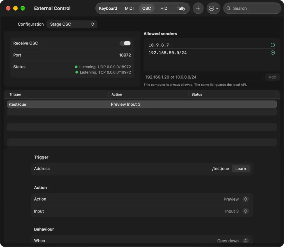The height and width of the screenshot is (247, 284).
Task: Click the 192.168.50.0/24 sender entry
Action: (x=168, y=53)
